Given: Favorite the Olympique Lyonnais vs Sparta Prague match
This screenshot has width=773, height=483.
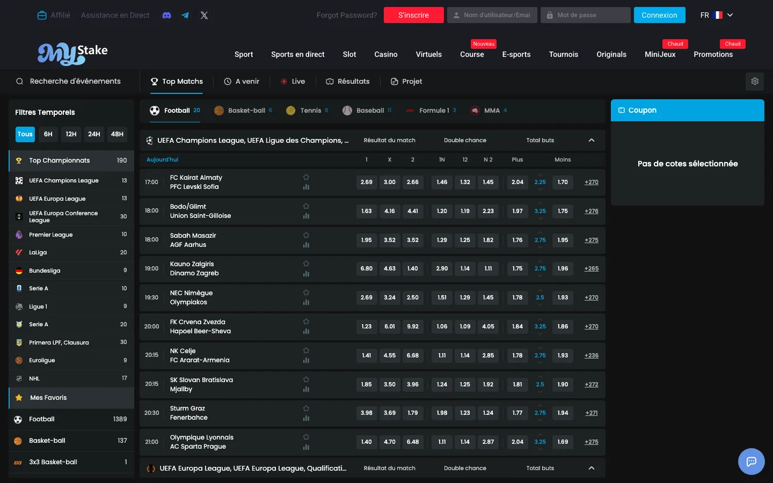Looking at the screenshot, I should click(306, 437).
